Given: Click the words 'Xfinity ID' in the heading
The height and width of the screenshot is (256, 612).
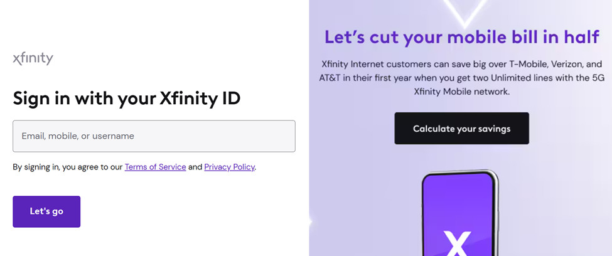Looking at the screenshot, I should [200, 99].
